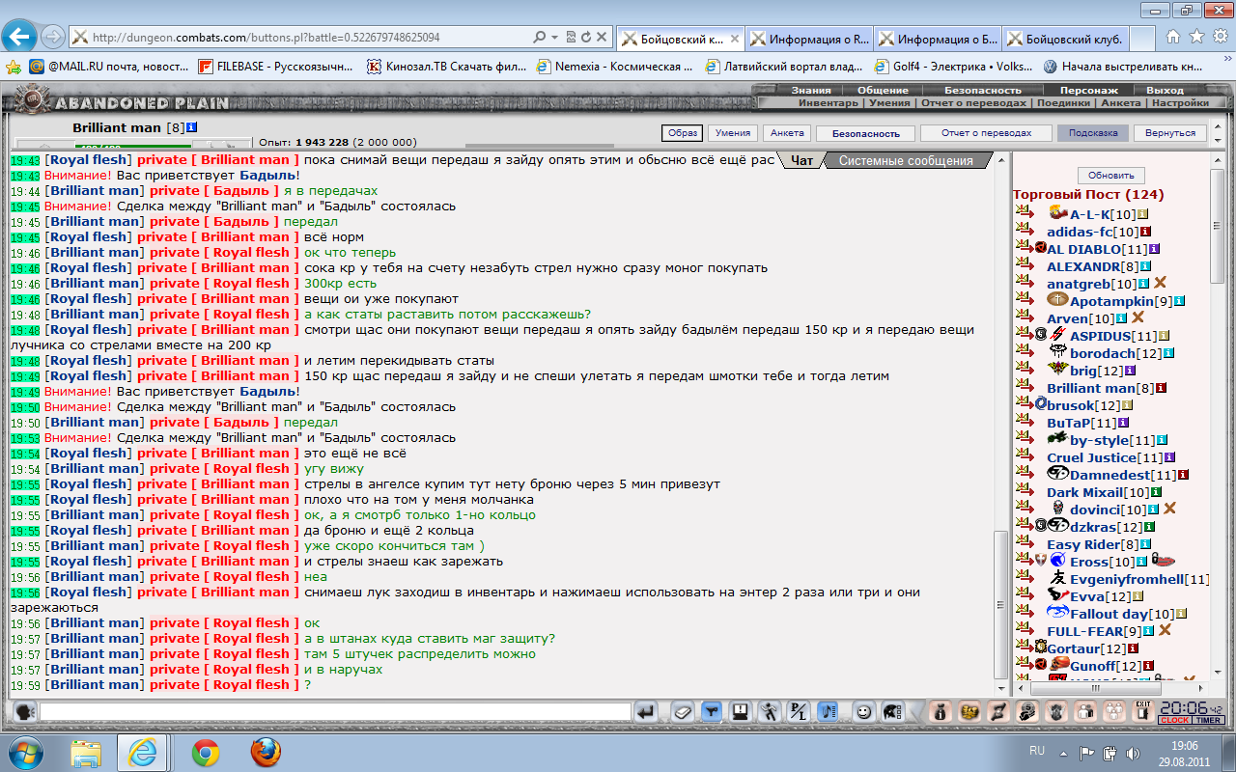Viewport: 1236px width, 772px height.
Task: Open the Поединки submenu link
Action: pyautogui.click(x=1064, y=102)
